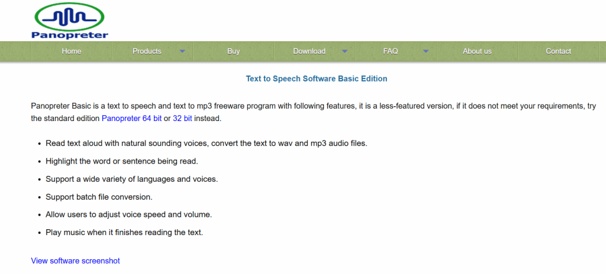The height and width of the screenshot is (274, 606).
Task: Expand the Download dropdown arrow
Action: pyautogui.click(x=345, y=51)
